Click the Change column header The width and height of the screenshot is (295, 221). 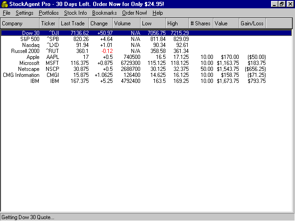click(100, 23)
